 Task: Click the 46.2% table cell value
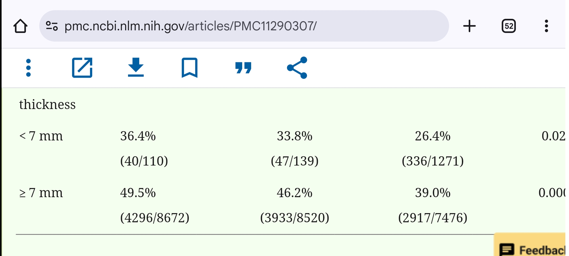click(x=295, y=193)
